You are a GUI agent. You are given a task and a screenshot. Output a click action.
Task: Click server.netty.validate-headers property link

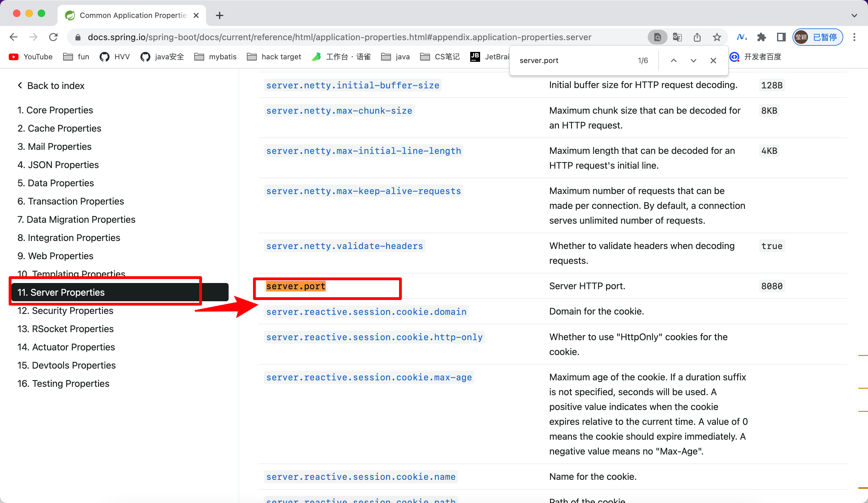(x=344, y=246)
